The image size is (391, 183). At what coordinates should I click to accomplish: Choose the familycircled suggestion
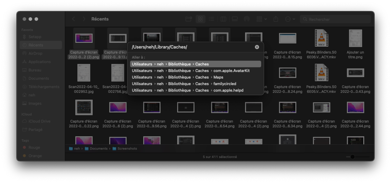tap(195, 84)
